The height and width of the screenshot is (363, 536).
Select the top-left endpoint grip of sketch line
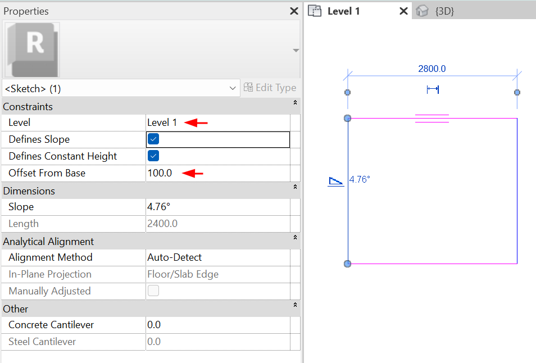point(348,118)
